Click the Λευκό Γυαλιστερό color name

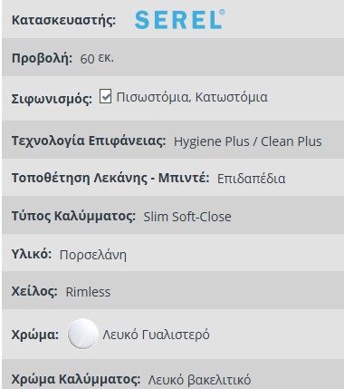click(156, 335)
